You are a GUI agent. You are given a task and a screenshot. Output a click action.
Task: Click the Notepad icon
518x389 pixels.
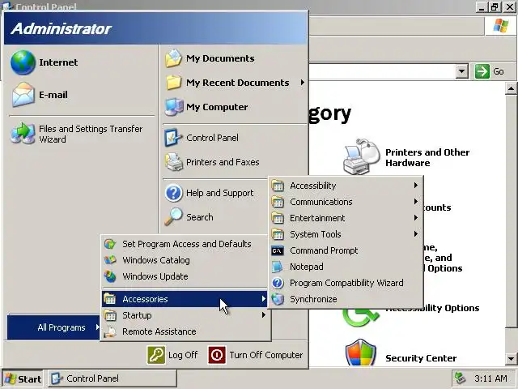click(x=278, y=267)
